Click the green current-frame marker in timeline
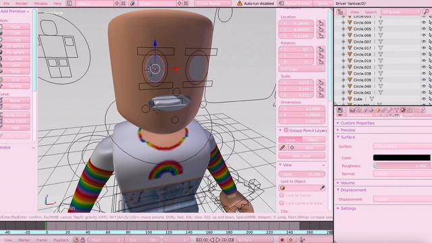This screenshot has height=243, width=432. coord(47,225)
